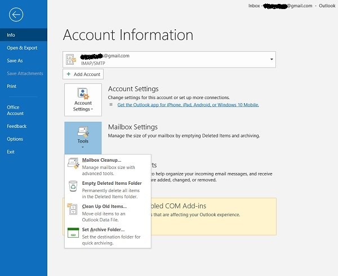Click the Clean Up Old Items cabinet icon
The image size is (338, 276).
click(72, 209)
